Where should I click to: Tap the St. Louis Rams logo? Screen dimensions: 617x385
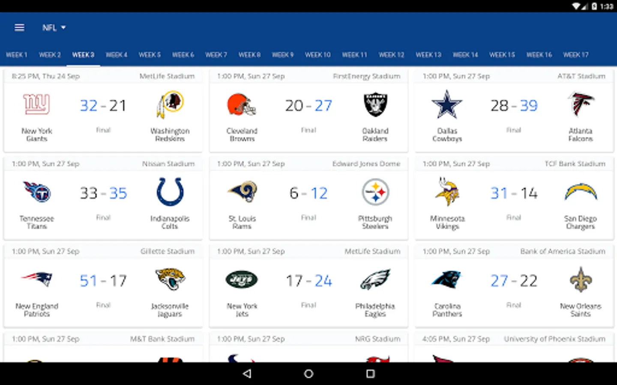coord(242,192)
